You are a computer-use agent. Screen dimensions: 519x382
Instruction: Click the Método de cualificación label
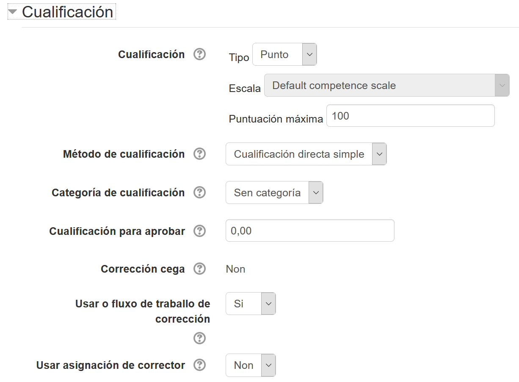click(124, 154)
